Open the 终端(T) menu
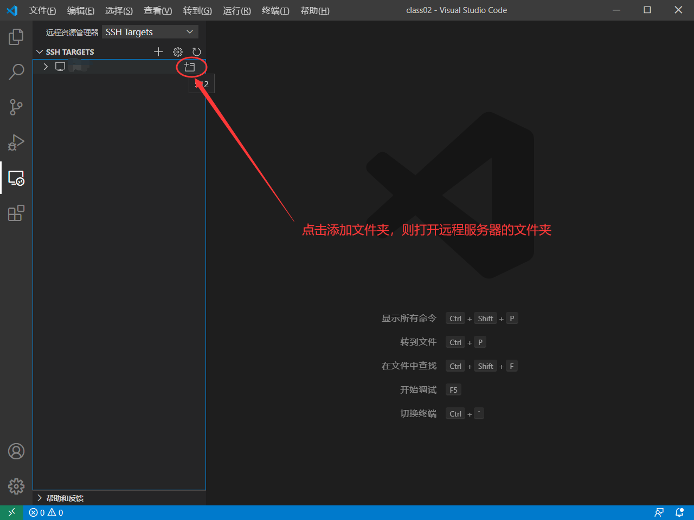This screenshot has width=694, height=520. [x=275, y=10]
